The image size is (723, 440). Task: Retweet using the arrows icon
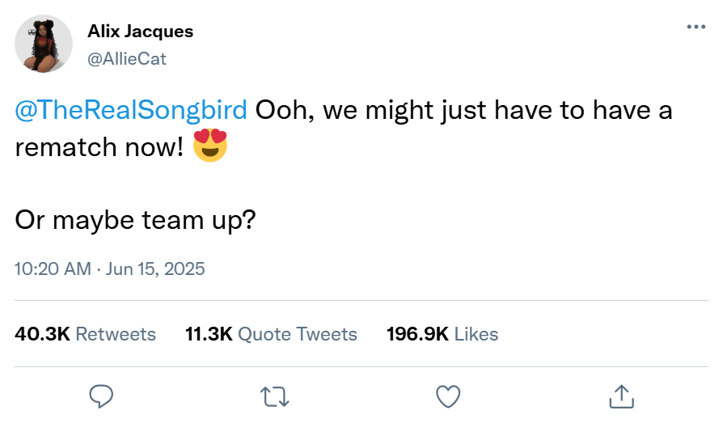(x=276, y=396)
